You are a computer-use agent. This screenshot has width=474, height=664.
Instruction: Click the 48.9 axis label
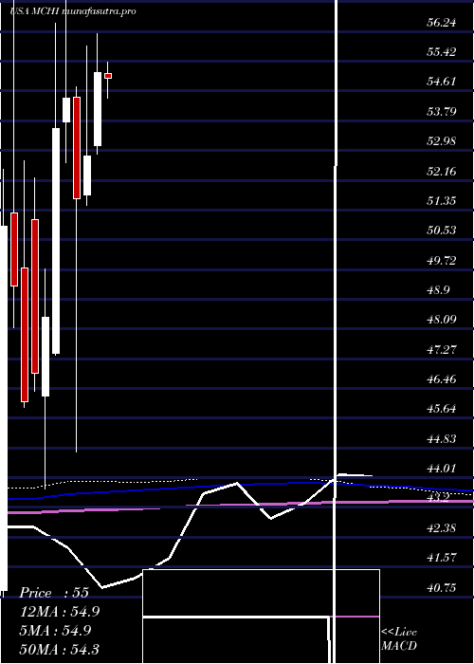point(438,290)
